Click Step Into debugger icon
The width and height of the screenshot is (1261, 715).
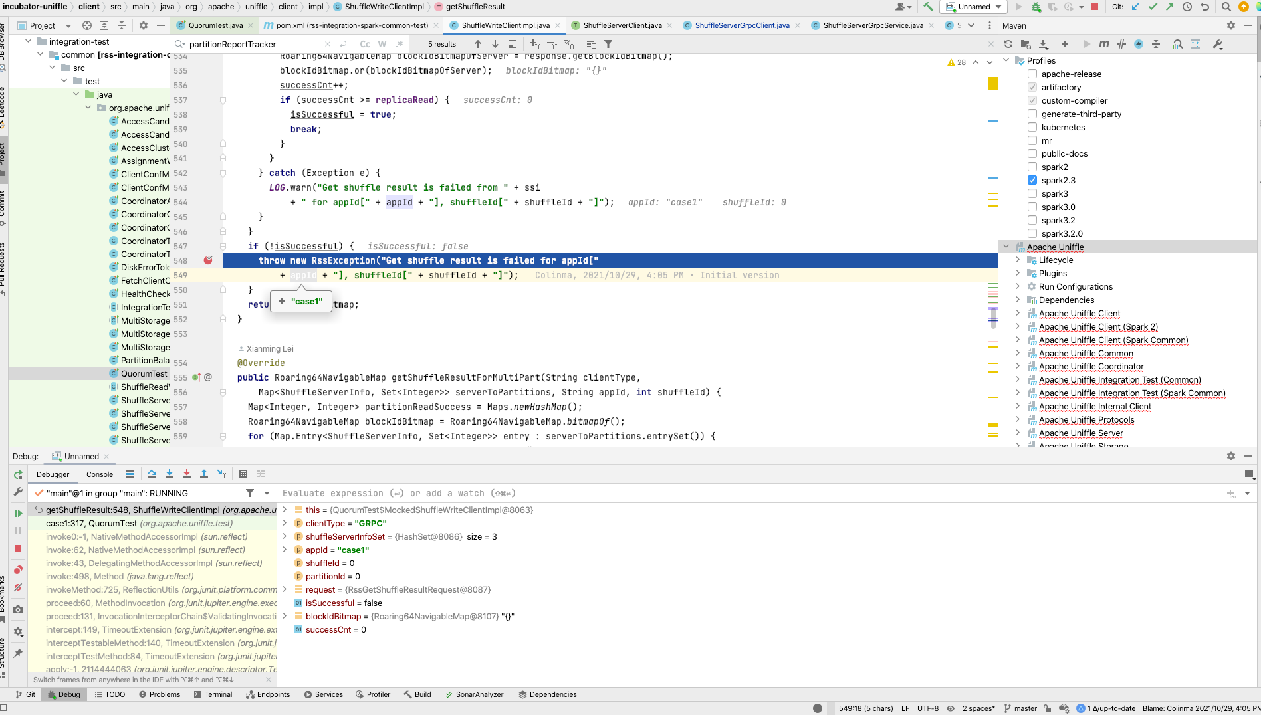[x=170, y=474]
